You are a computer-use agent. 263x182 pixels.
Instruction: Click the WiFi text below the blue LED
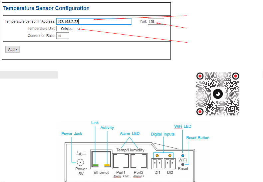(x=182, y=160)
